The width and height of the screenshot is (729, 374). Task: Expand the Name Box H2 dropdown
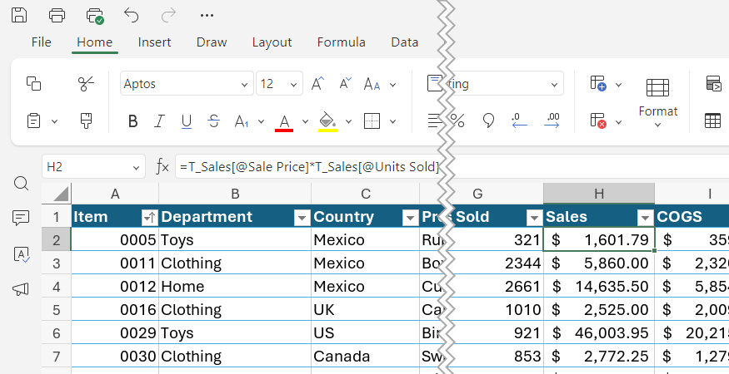coord(137,168)
